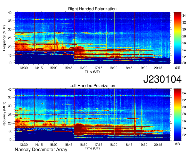Click the 15:00 time tick on Left Handed plot

tap(53, 145)
